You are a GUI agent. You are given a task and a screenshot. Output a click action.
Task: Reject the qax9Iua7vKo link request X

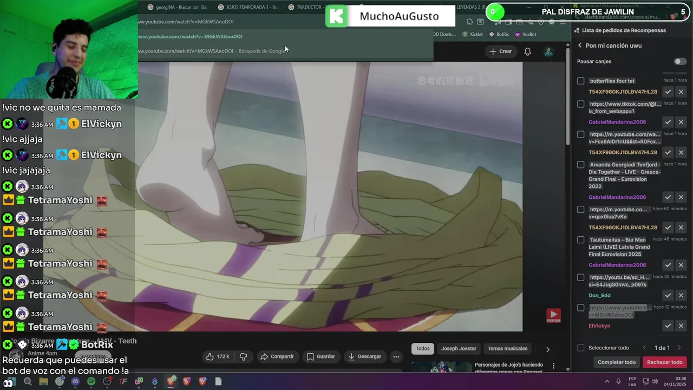[x=681, y=227]
